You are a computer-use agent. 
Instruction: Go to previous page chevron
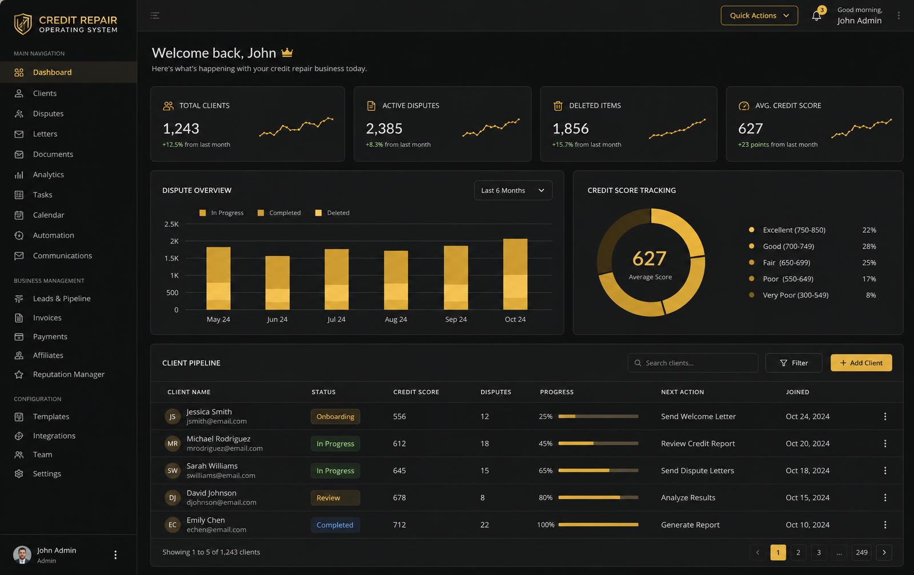[x=757, y=552]
